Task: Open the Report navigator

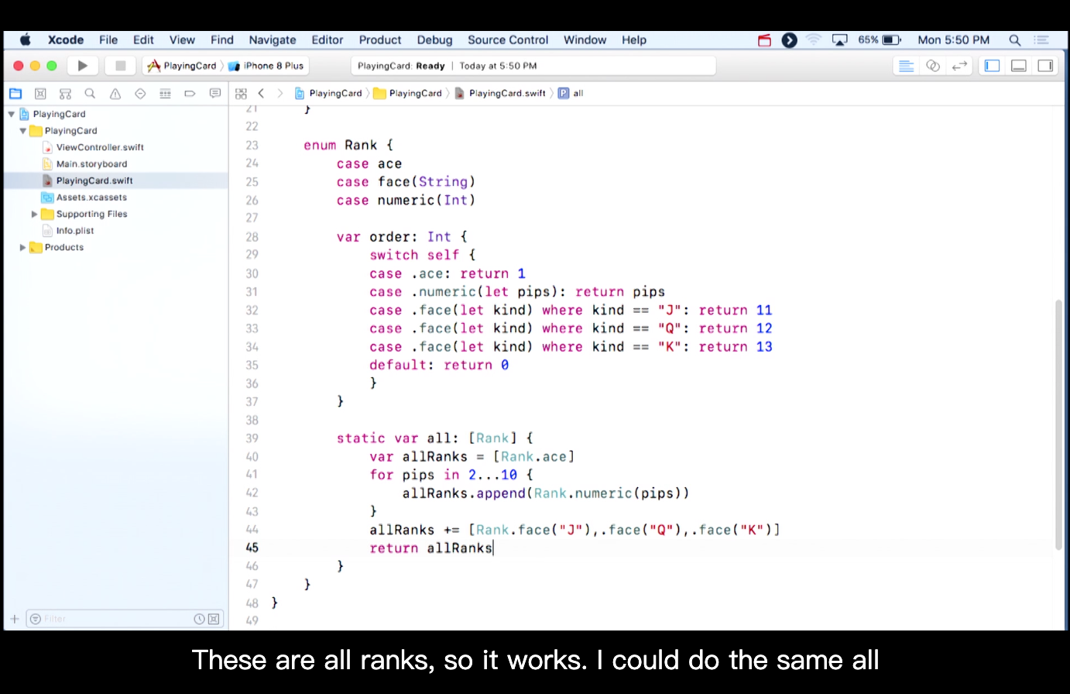Action: pos(214,94)
